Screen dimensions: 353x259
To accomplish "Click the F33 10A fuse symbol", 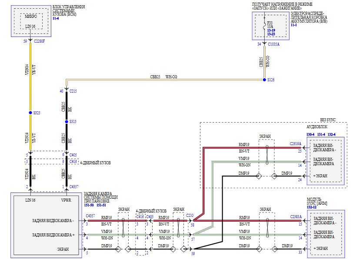I will coord(265,27).
